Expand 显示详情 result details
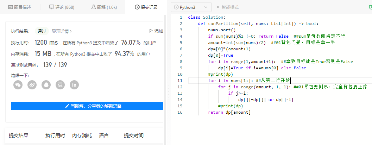This screenshot has height=145, width=372. click(62, 31)
